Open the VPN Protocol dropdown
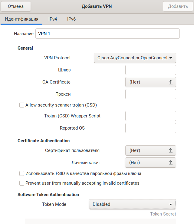This screenshot has width=194, height=224. click(x=135, y=58)
